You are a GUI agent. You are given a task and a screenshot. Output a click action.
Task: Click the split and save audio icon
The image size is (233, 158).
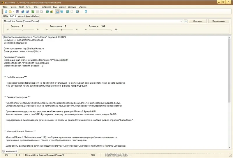pos(27,11)
